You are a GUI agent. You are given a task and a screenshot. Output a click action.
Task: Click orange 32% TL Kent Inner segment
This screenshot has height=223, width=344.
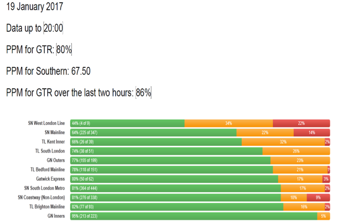283,142
